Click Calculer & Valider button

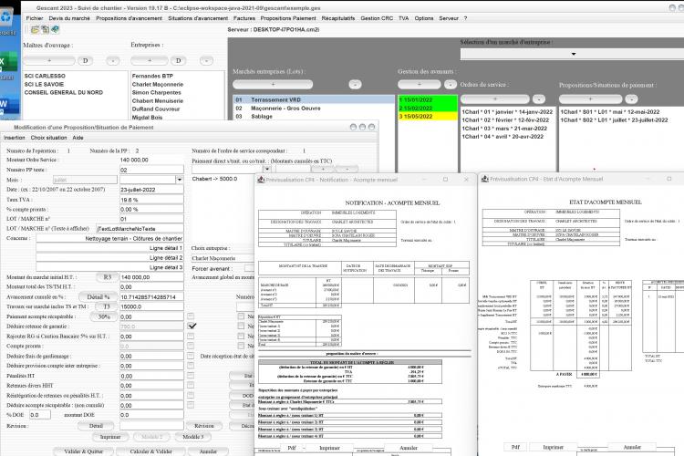coord(150,451)
